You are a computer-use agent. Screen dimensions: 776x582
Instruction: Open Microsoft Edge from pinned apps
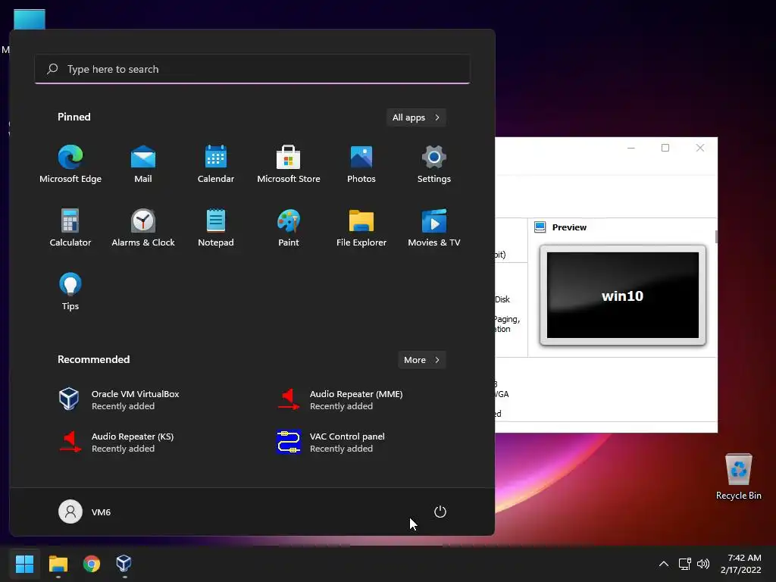tap(70, 164)
